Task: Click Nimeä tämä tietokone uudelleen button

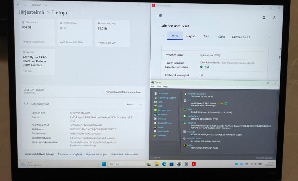Action: pos(123,92)
